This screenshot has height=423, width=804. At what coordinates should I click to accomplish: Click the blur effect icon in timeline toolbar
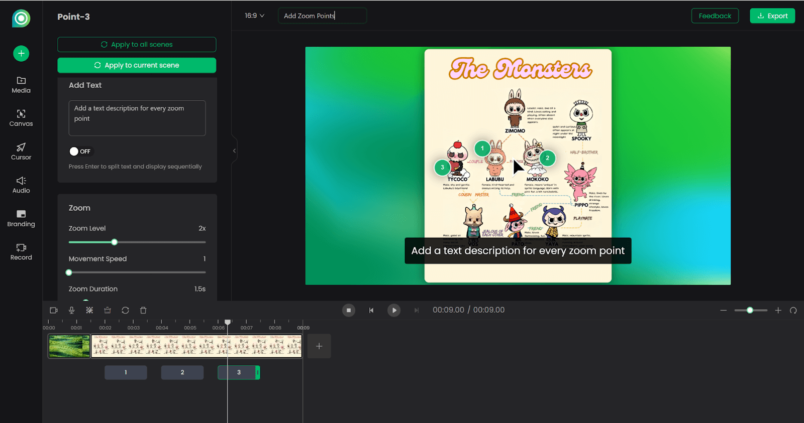(x=89, y=310)
